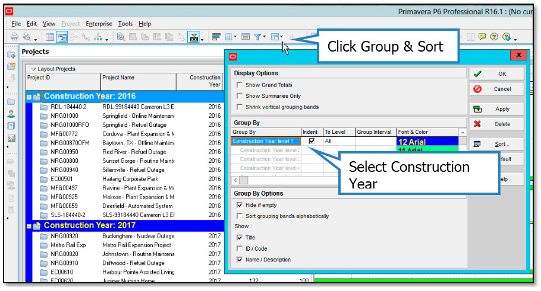Select Construction Year level 1 group-by row

[266, 141]
